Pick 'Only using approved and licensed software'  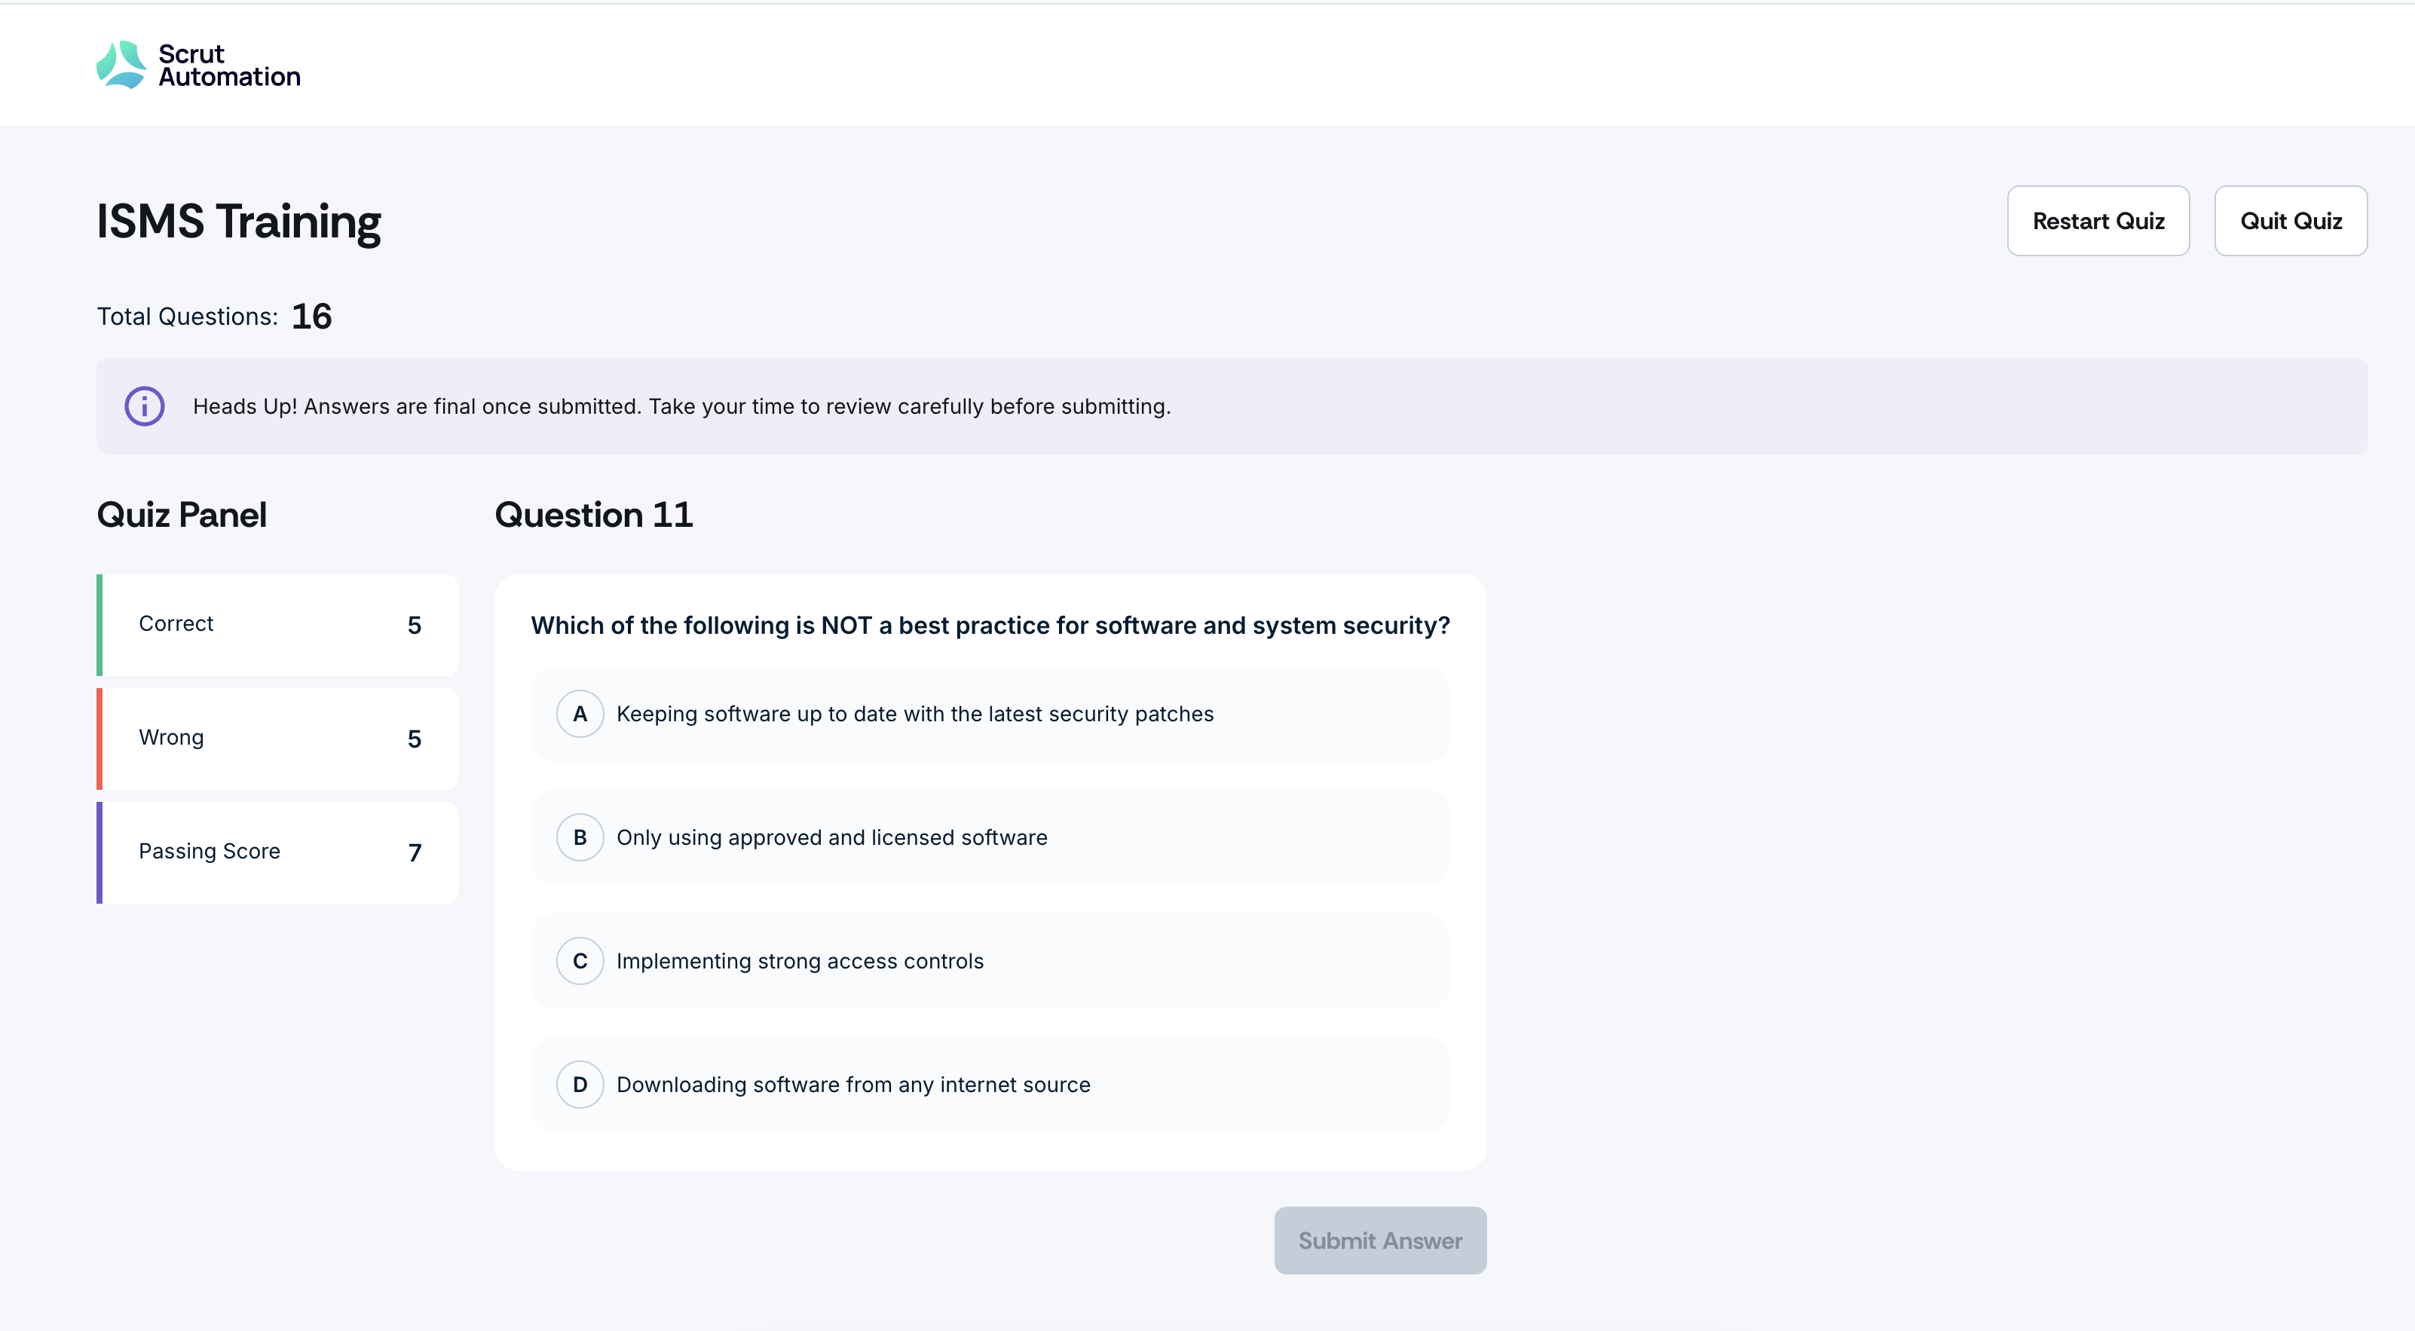831,838
